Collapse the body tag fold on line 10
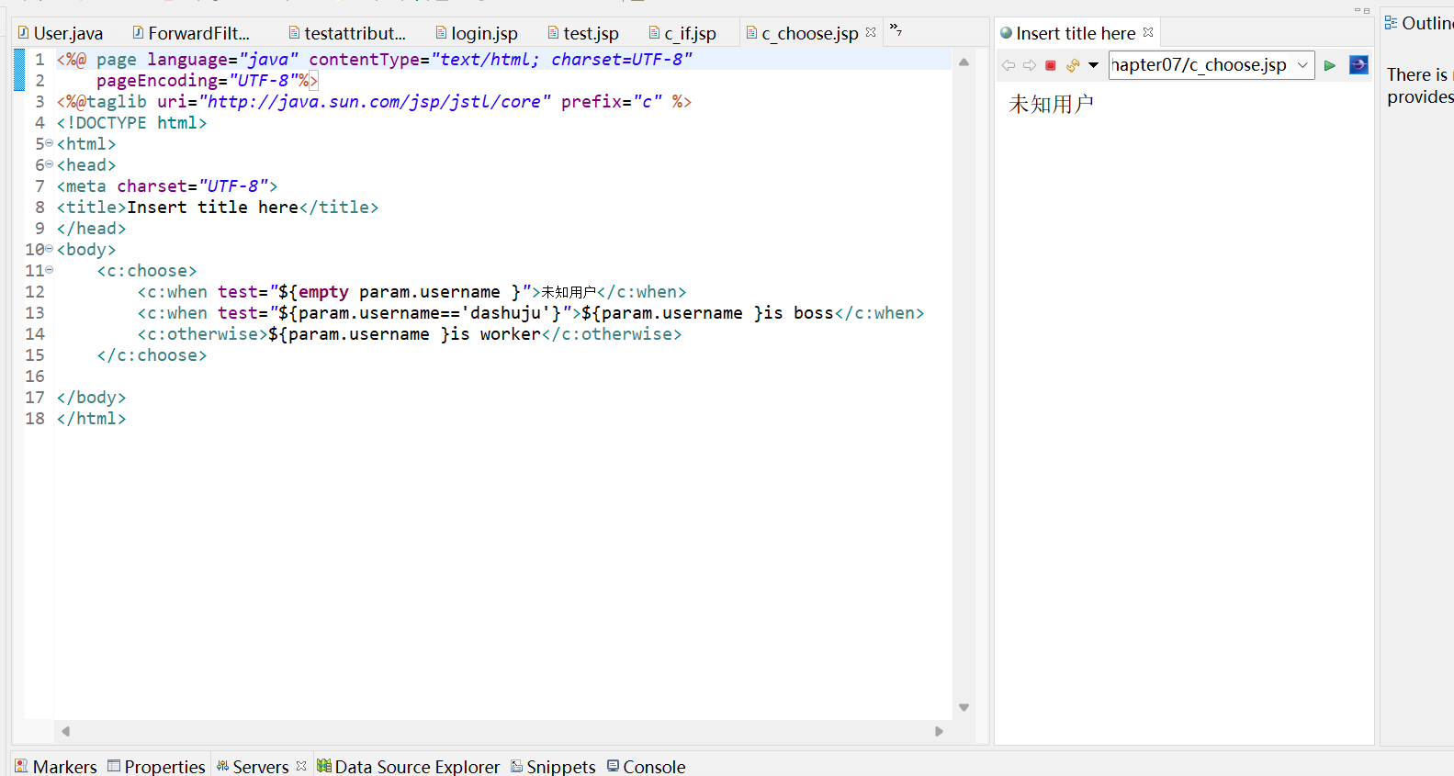The image size is (1454, 776). (49, 249)
